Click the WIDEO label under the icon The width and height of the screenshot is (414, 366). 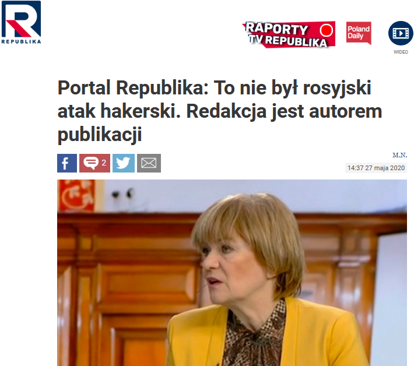(401, 52)
